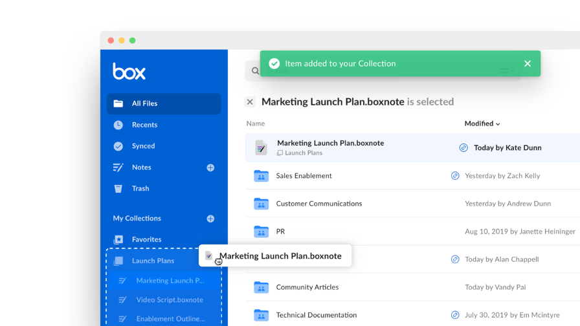The image size is (580, 326).
Task: Open the Notes section
Action: click(142, 167)
